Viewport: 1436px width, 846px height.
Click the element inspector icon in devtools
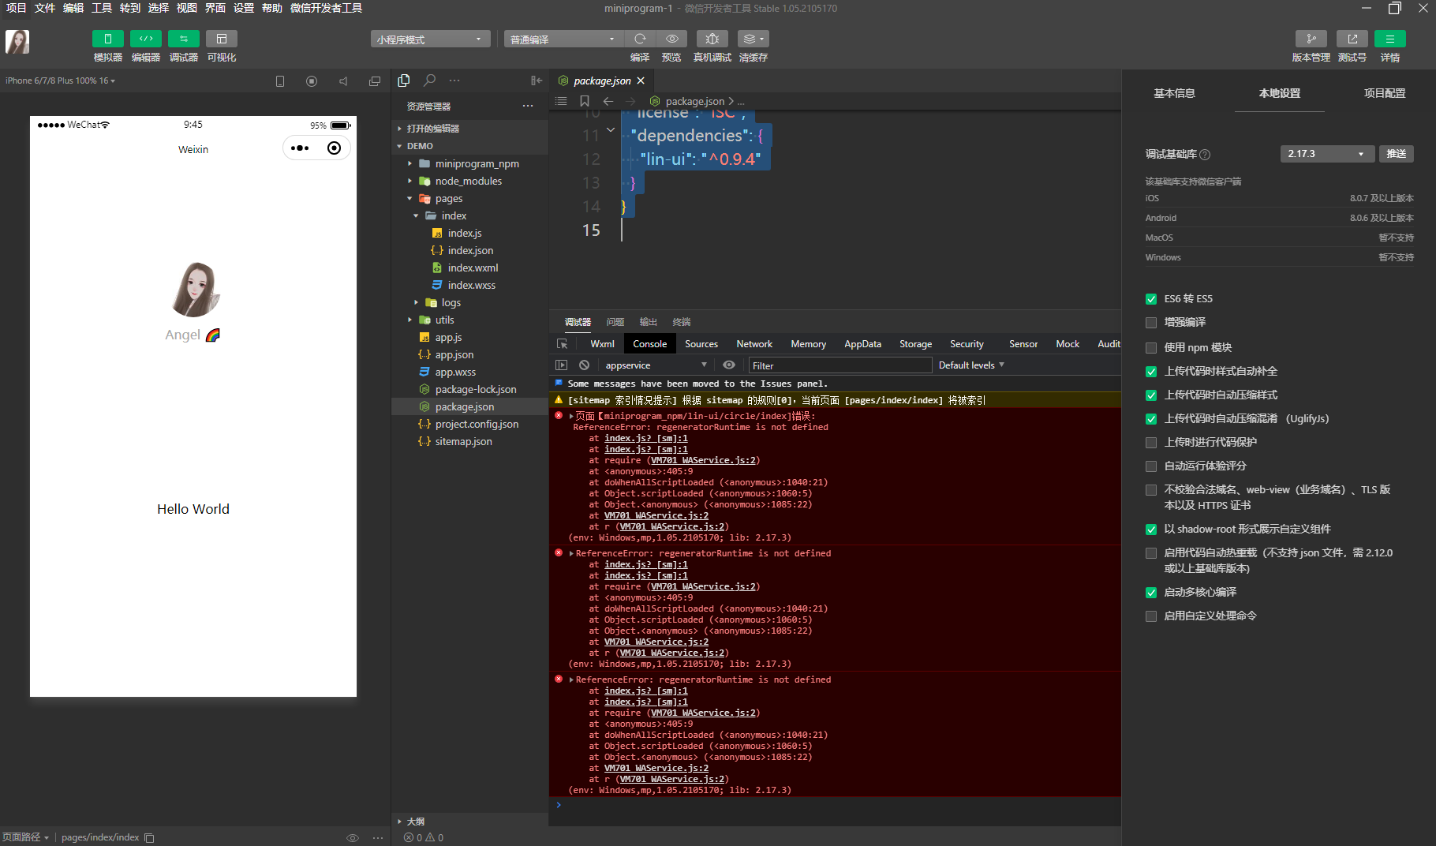pyautogui.click(x=563, y=344)
